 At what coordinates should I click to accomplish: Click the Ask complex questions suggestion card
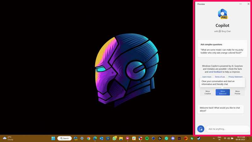[x=223, y=48]
